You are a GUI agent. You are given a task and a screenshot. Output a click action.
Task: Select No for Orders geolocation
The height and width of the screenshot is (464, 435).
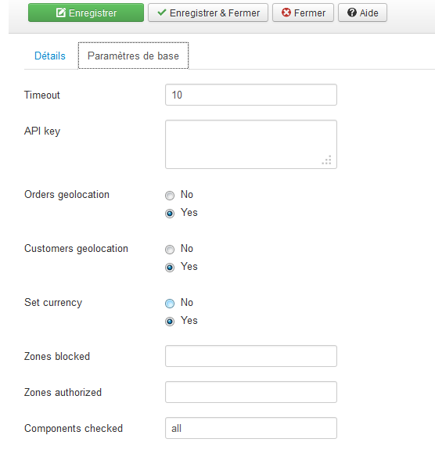click(170, 196)
